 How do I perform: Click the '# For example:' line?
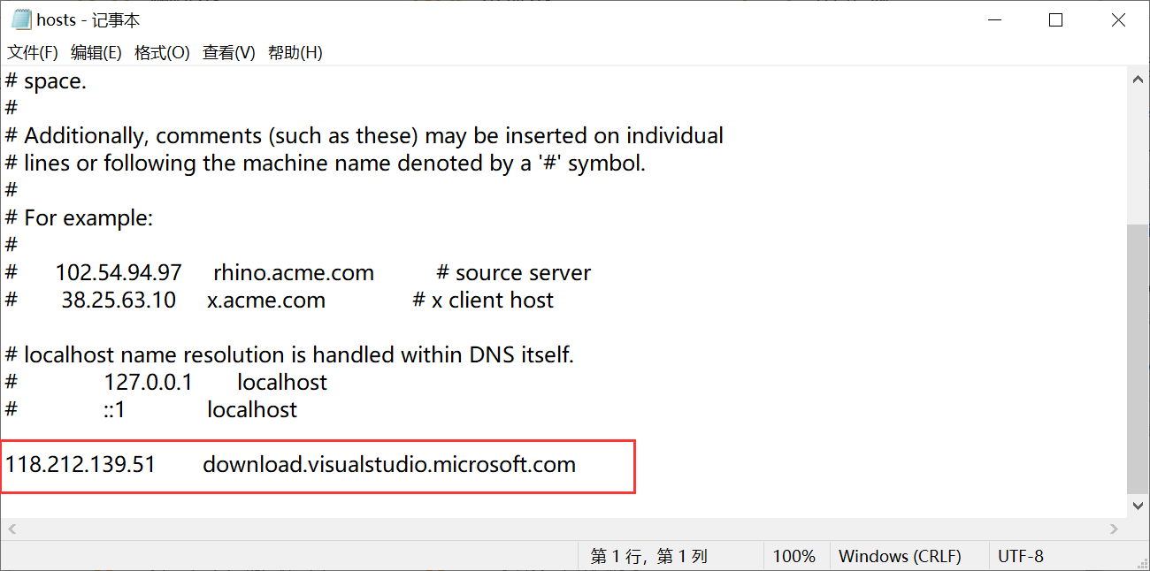point(79,217)
